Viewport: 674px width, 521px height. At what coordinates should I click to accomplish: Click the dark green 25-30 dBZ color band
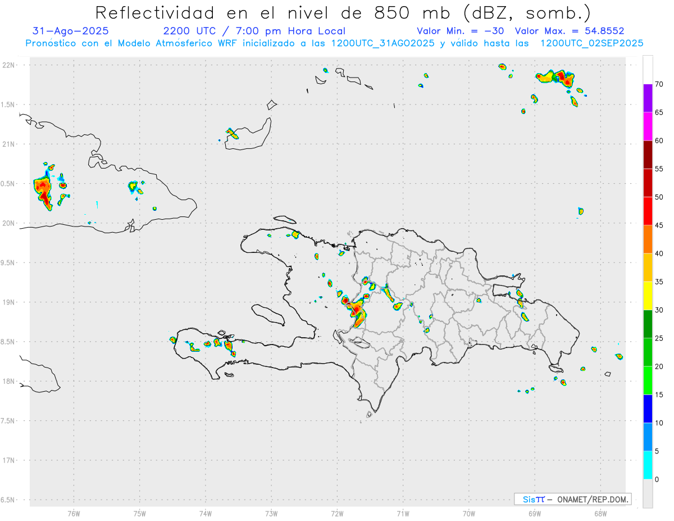click(x=648, y=324)
